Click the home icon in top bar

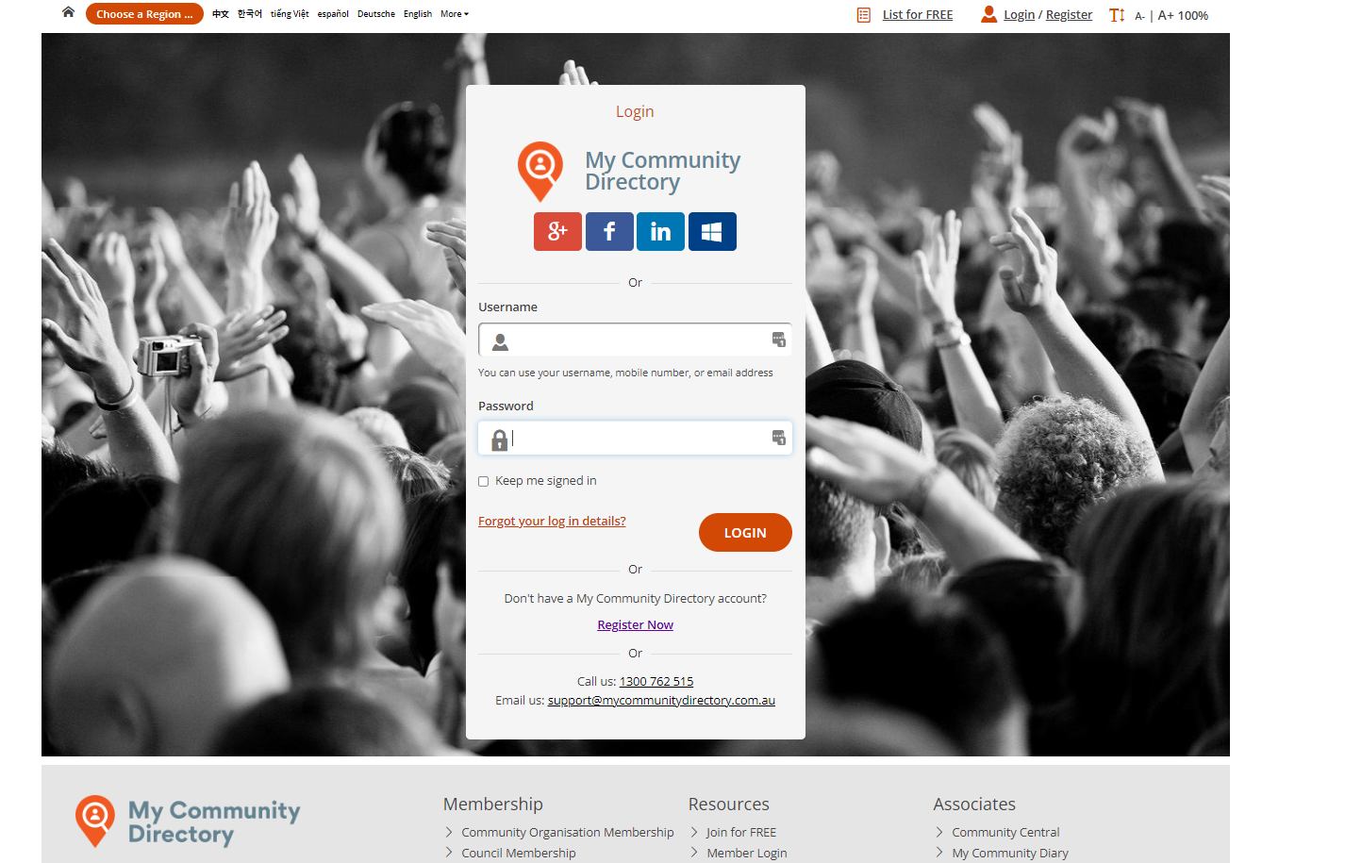(68, 12)
